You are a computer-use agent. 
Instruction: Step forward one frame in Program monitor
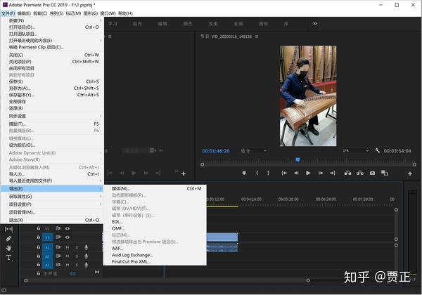point(321,173)
